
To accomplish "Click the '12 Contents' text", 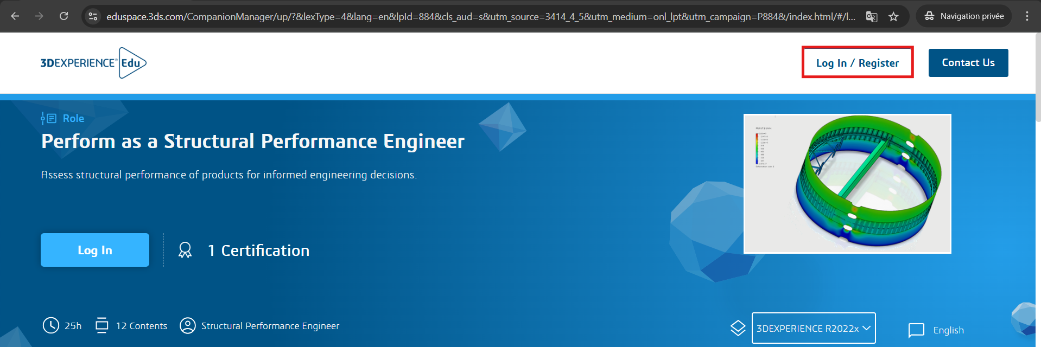I will pyautogui.click(x=142, y=326).
